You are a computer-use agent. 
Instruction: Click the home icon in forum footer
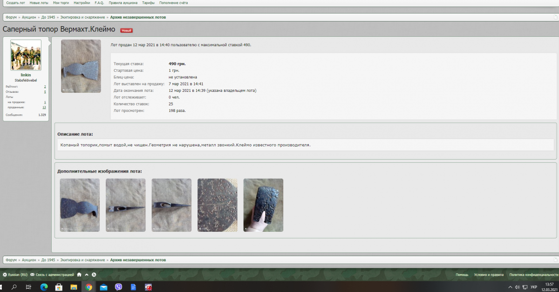[x=79, y=275]
